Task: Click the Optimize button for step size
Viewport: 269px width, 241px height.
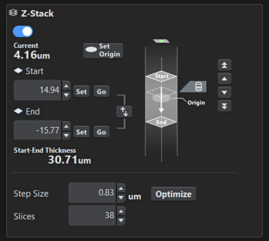Action: 173,194
